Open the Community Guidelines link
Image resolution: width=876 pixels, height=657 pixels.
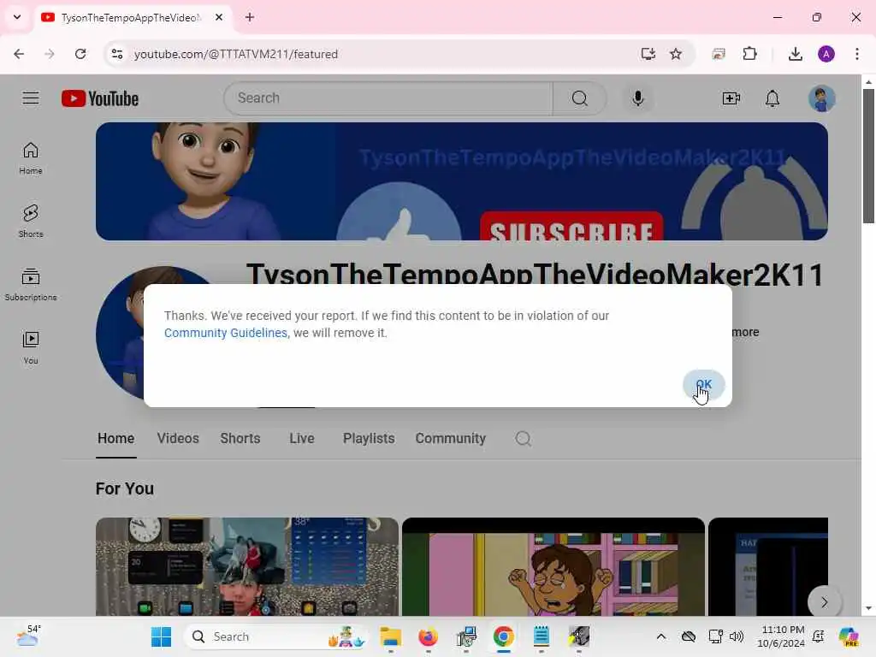pyautogui.click(x=226, y=333)
